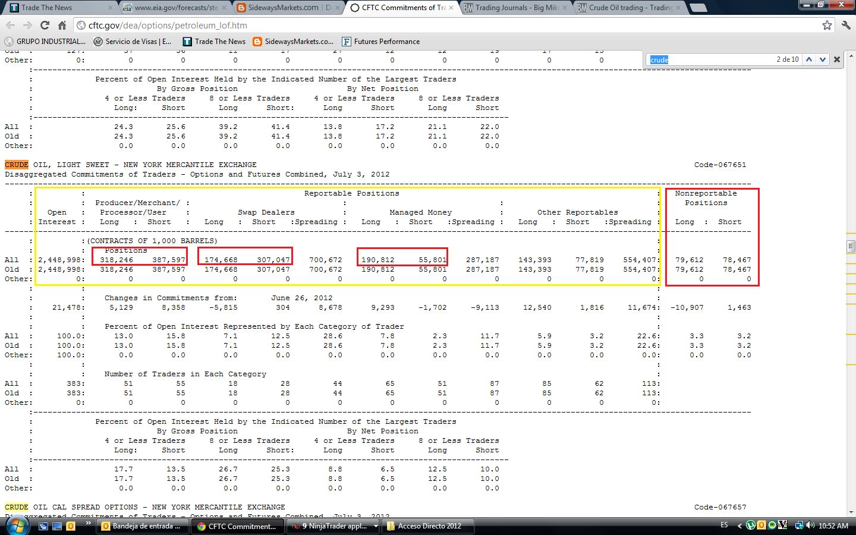This screenshot has width=856, height=535.
Task: Open the Futures Performance bookmark
Action: 381,42
